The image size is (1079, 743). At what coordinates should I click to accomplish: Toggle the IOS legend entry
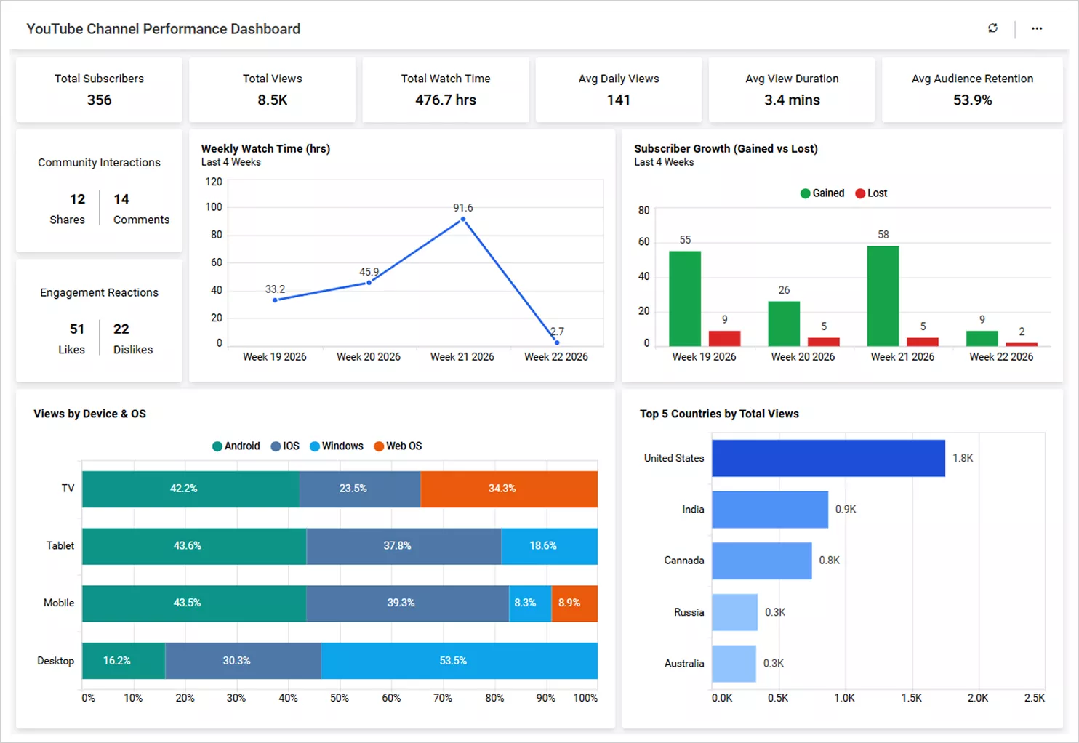[285, 446]
